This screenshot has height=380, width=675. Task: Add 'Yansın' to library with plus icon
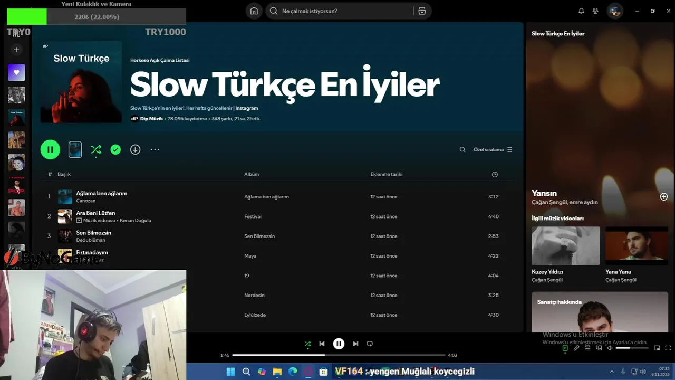tap(664, 197)
